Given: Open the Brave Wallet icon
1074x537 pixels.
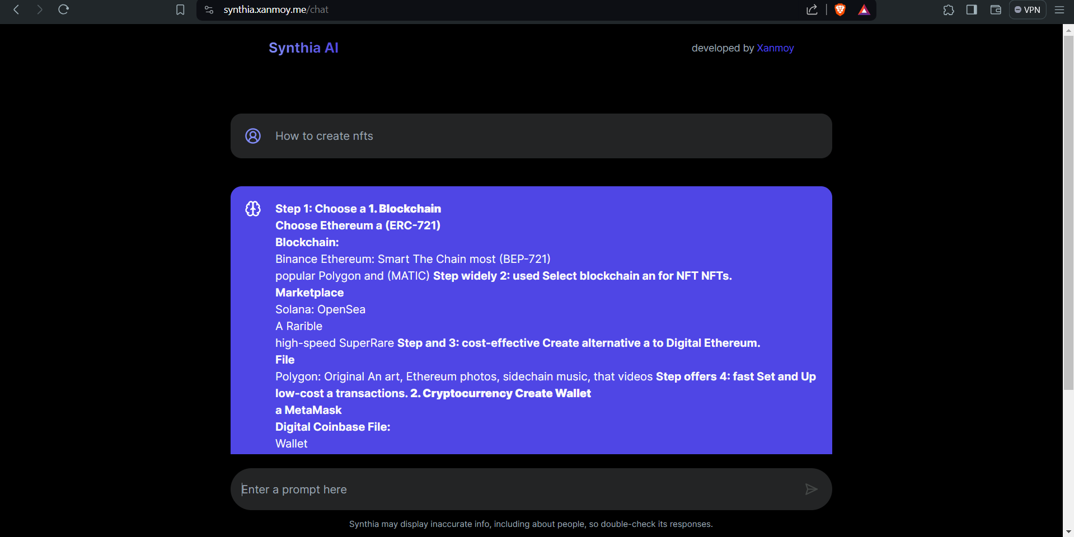Looking at the screenshot, I should 996,10.
